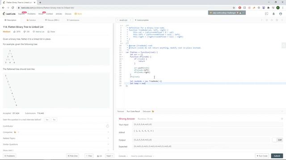286x160 pixels.
Task: Open the Chrome three-dot menu
Action: click(x=283, y=8)
